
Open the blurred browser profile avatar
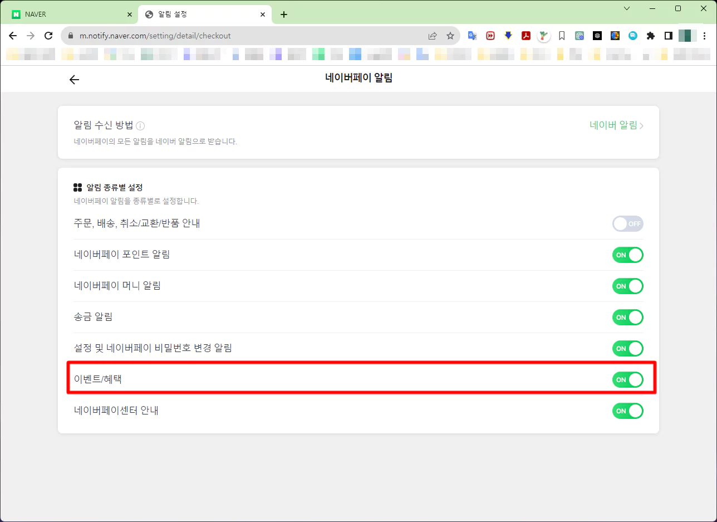pos(688,36)
